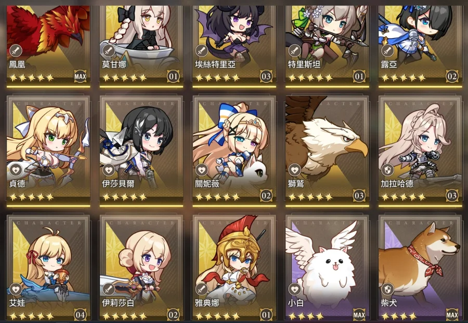468x323 pixels.
Task: Click the MAX badge on 鳳凰 card
Action: tap(80, 76)
